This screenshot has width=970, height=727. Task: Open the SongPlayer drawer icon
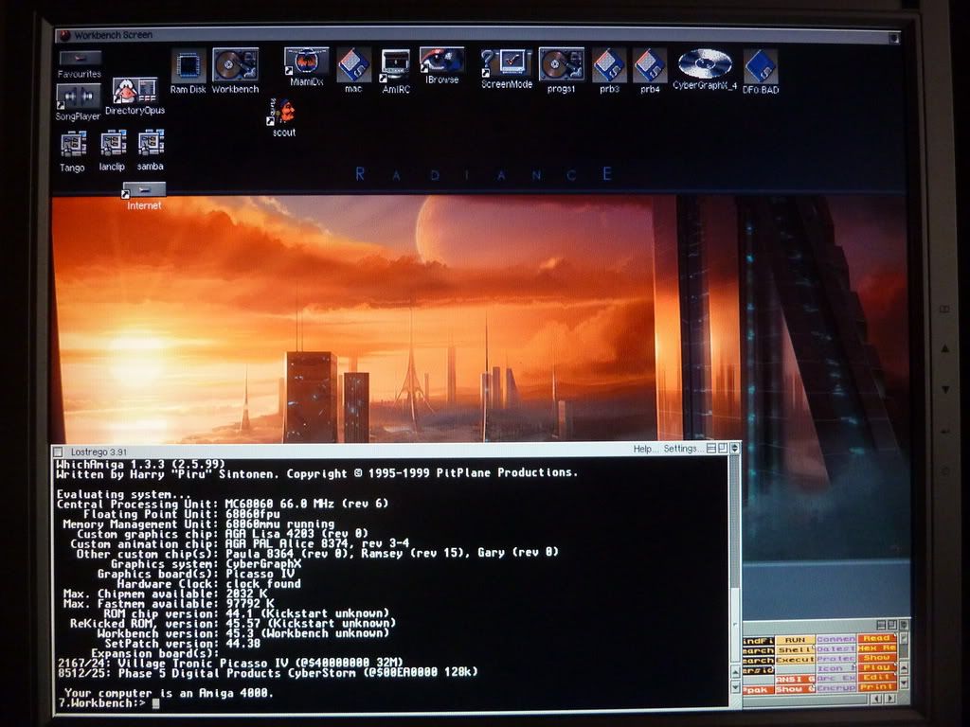tap(79, 97)
